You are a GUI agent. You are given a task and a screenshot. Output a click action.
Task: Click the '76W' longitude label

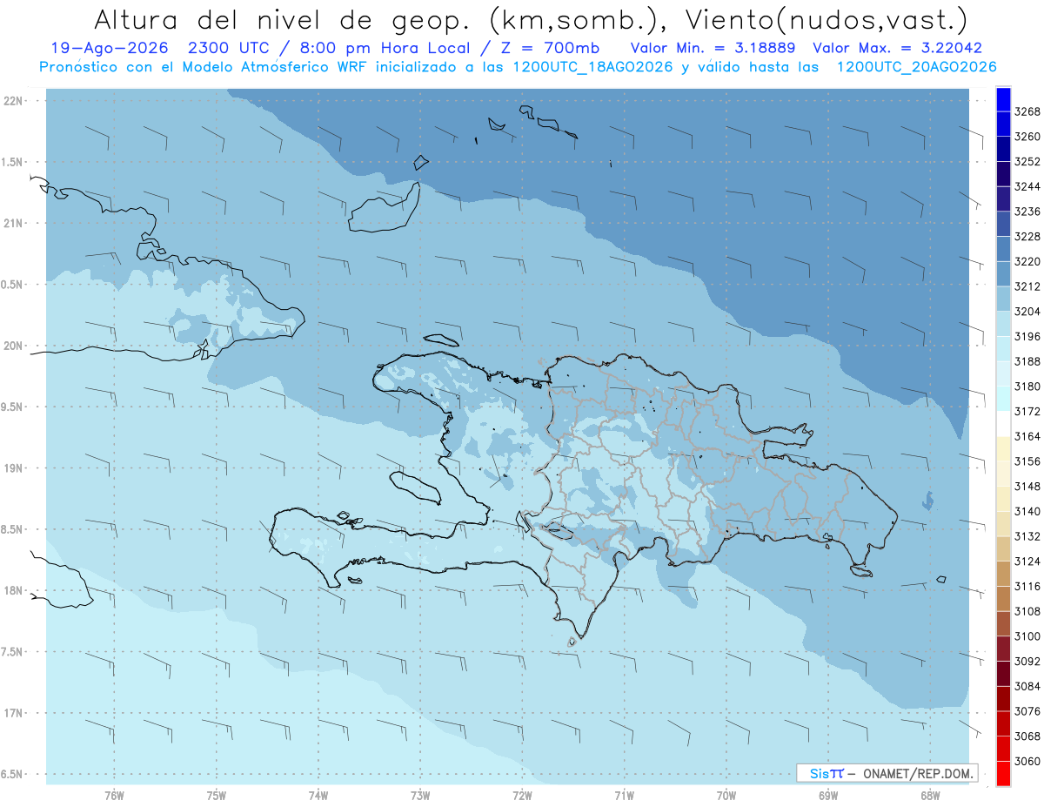click(114, 796)
